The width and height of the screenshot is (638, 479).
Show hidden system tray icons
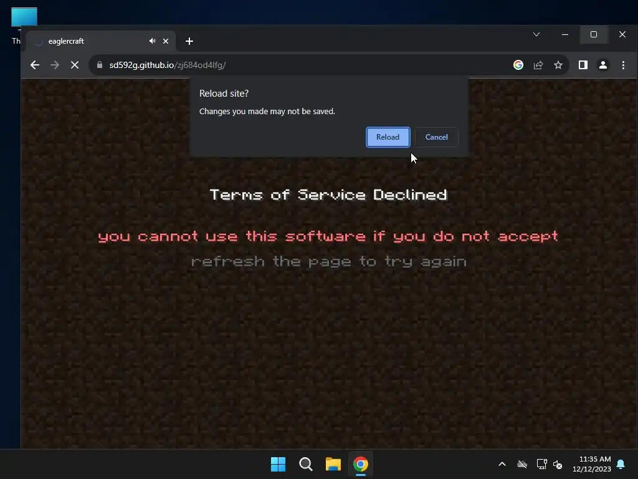point(502,464)
